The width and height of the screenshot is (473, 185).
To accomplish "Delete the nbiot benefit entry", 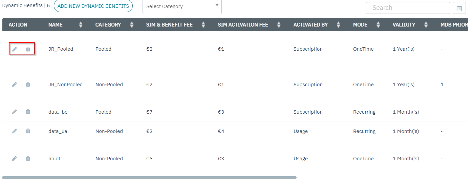I will pyautogui.click(x=28, y=159).
